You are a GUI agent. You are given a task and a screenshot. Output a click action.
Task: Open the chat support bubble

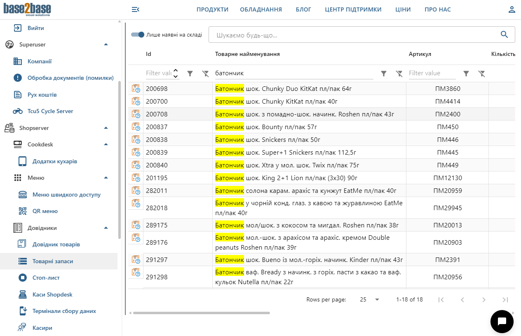(x=502, y=322)
